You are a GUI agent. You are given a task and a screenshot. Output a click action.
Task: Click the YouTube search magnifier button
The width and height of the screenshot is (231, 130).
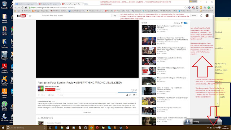point(115,16)
